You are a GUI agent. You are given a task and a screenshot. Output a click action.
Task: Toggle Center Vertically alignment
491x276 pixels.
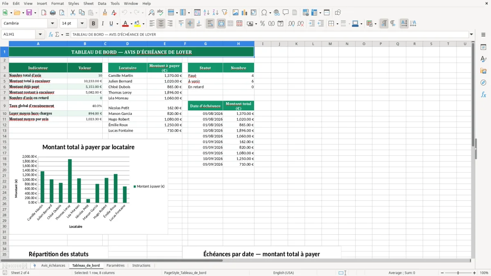(190, 24)
